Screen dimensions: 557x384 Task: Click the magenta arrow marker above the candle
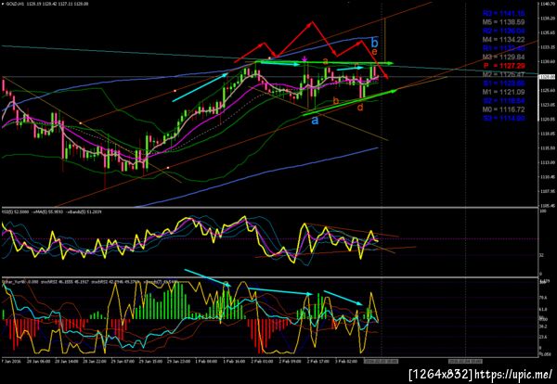tap(304, 58)
